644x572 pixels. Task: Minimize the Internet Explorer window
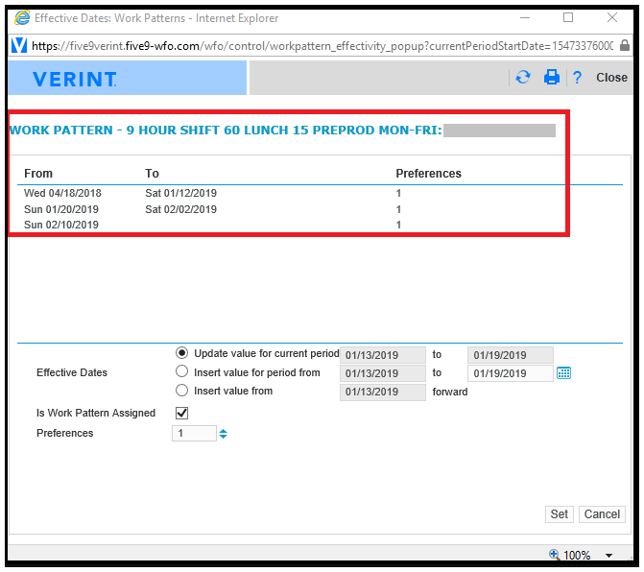(525, 17)
